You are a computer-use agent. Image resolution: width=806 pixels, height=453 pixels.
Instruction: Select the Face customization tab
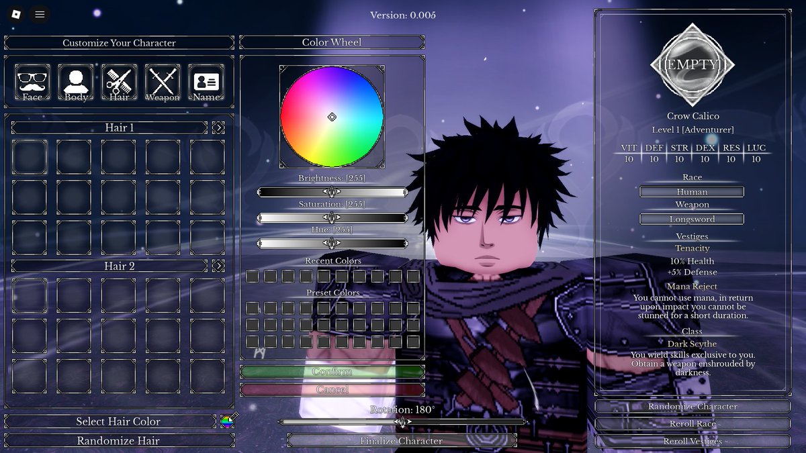tap(32, 83)
